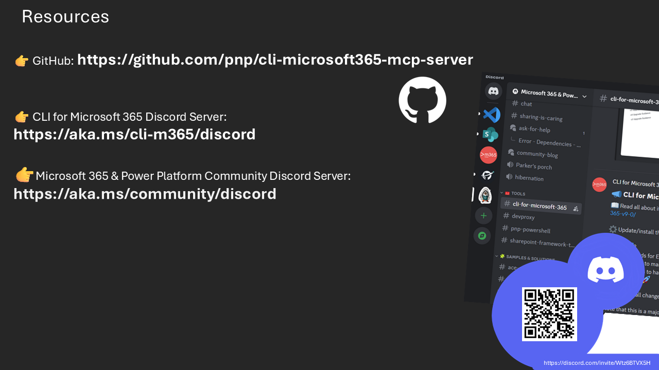Click the GitHub cli-microsoft365-mcp-server URL
Image resolution: width=659 pixels, height=370 pixels.
pos(275,60)
